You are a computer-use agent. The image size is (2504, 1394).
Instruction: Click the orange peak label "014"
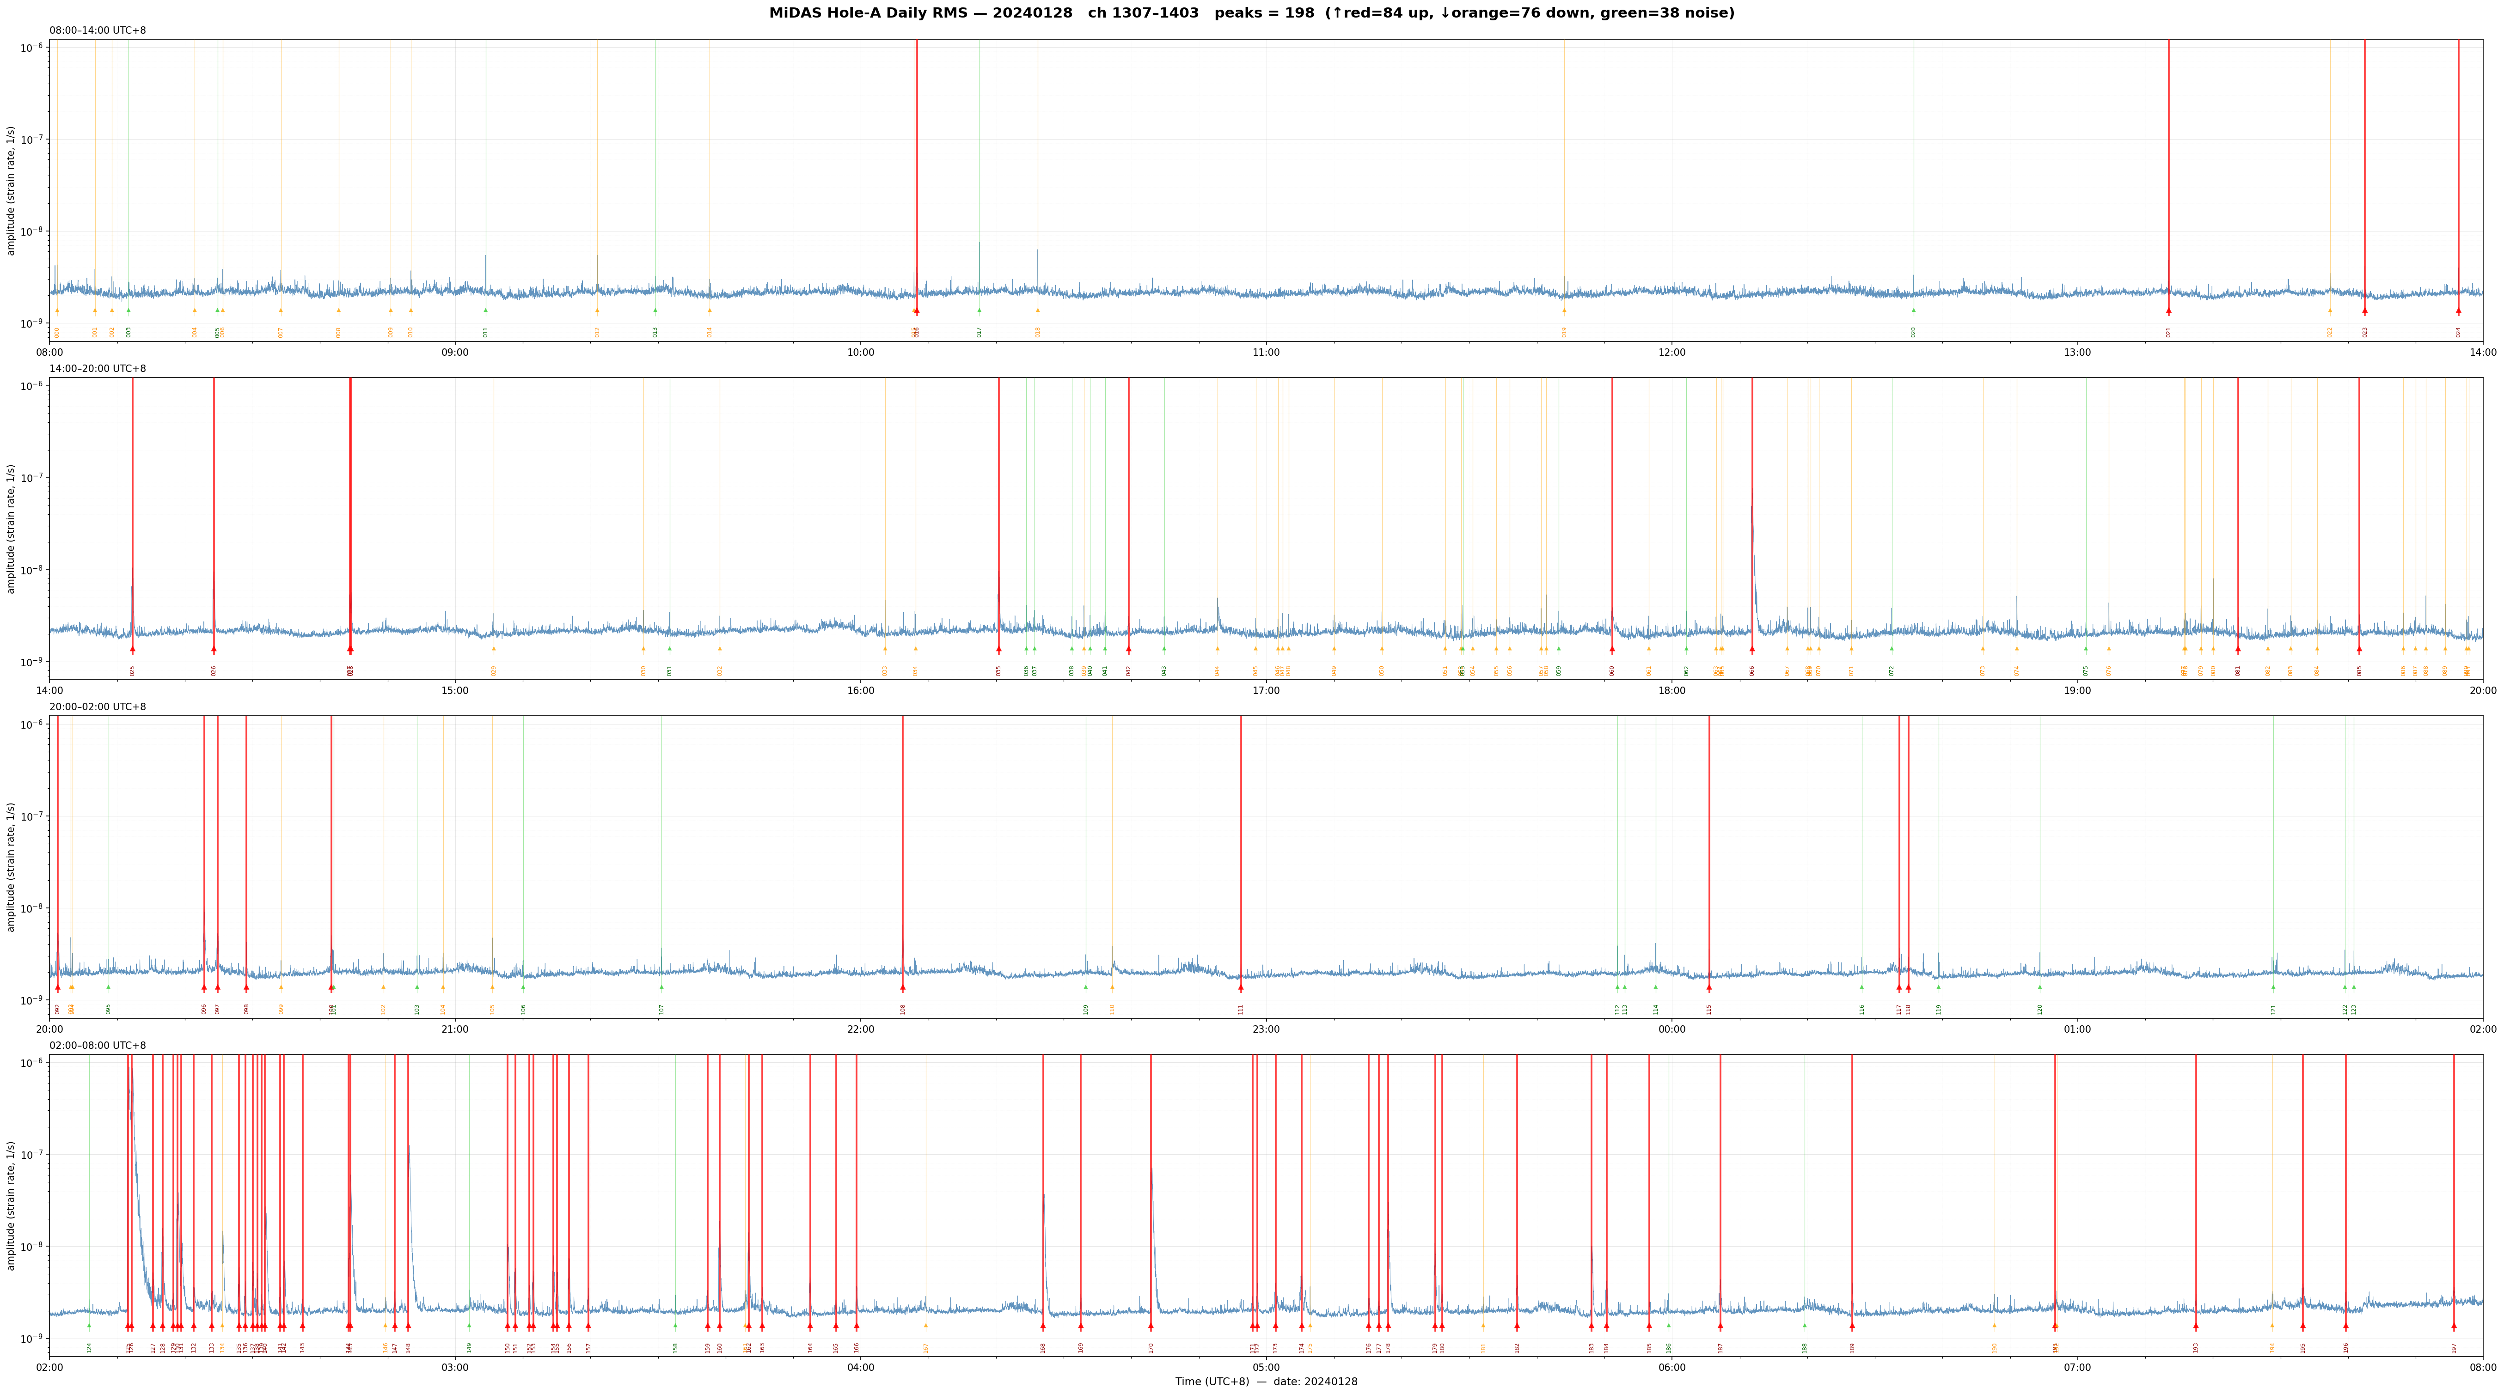point(710,332)
